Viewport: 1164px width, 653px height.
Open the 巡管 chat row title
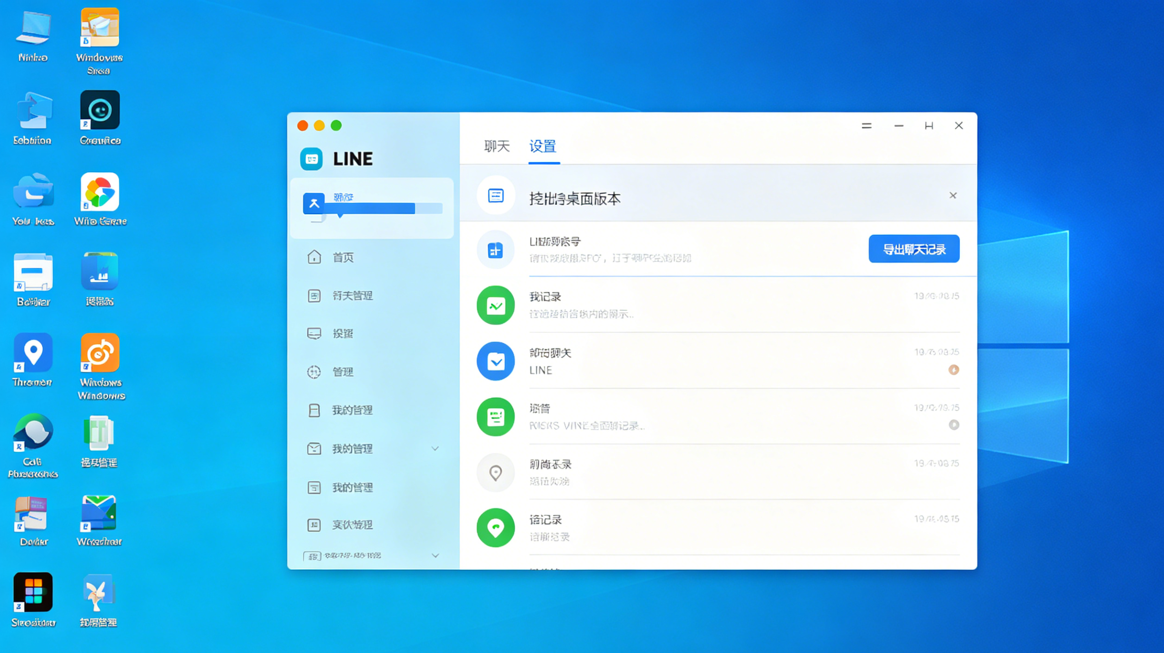tap(540, 408)
